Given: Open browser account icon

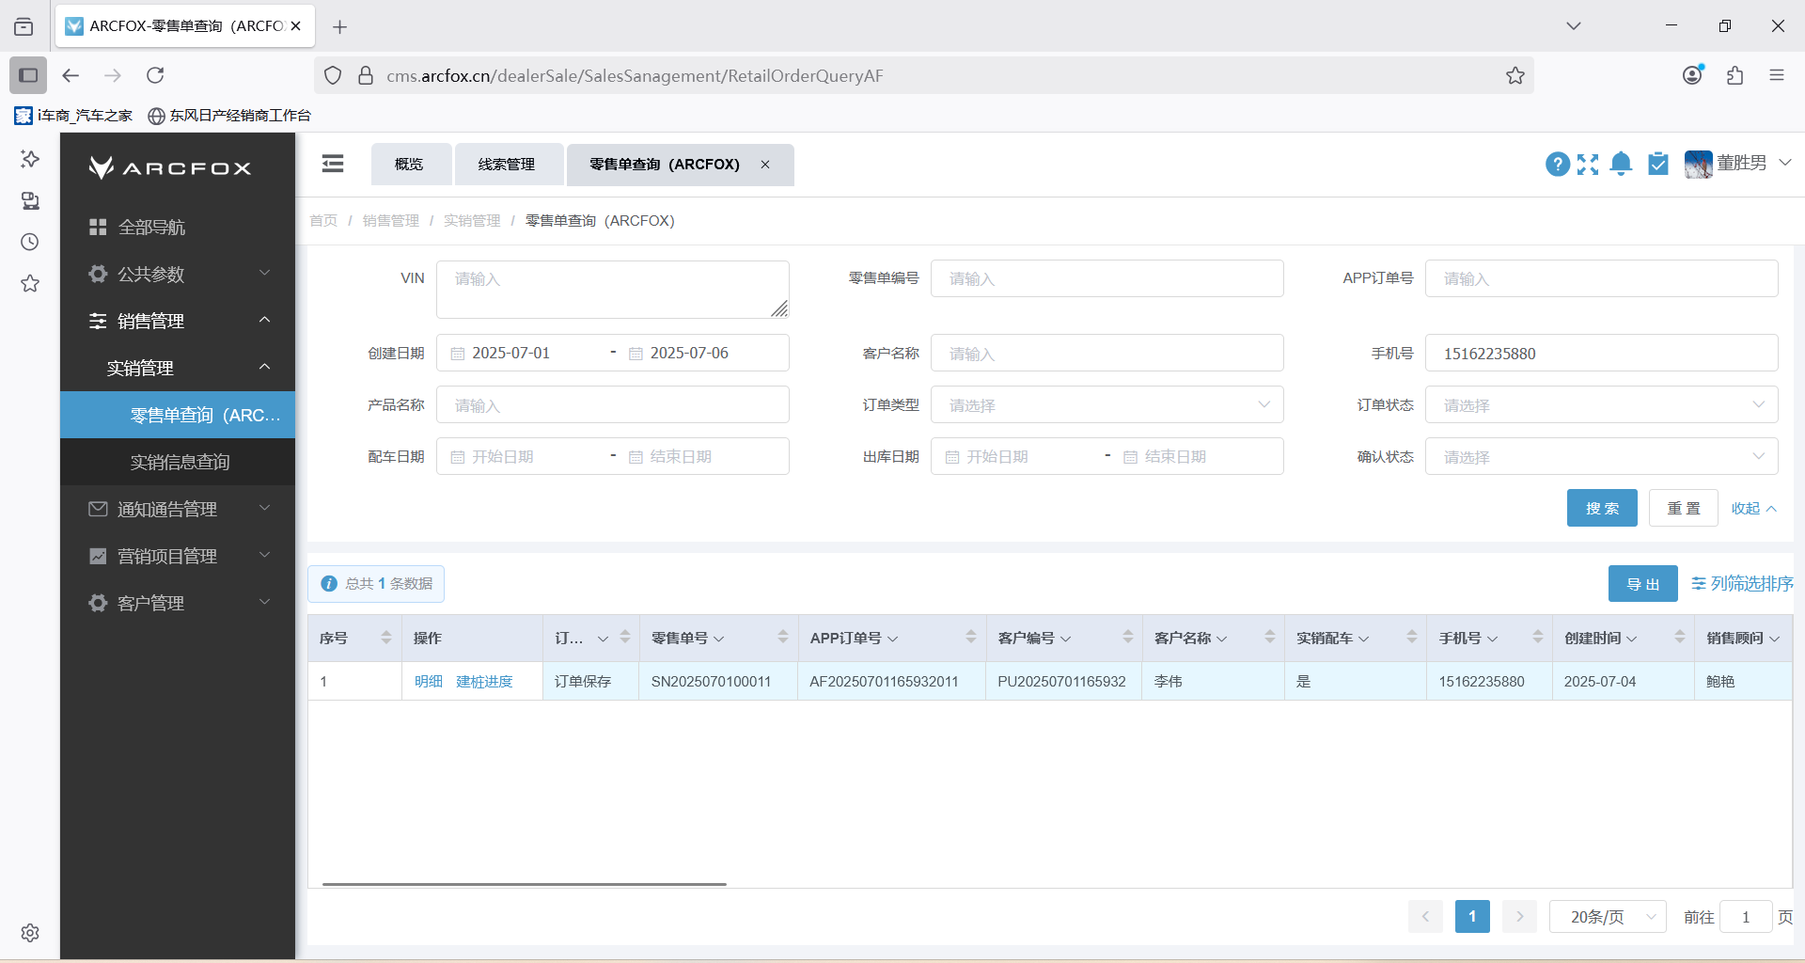Looking at the screenshot, I should [1693, 75].
